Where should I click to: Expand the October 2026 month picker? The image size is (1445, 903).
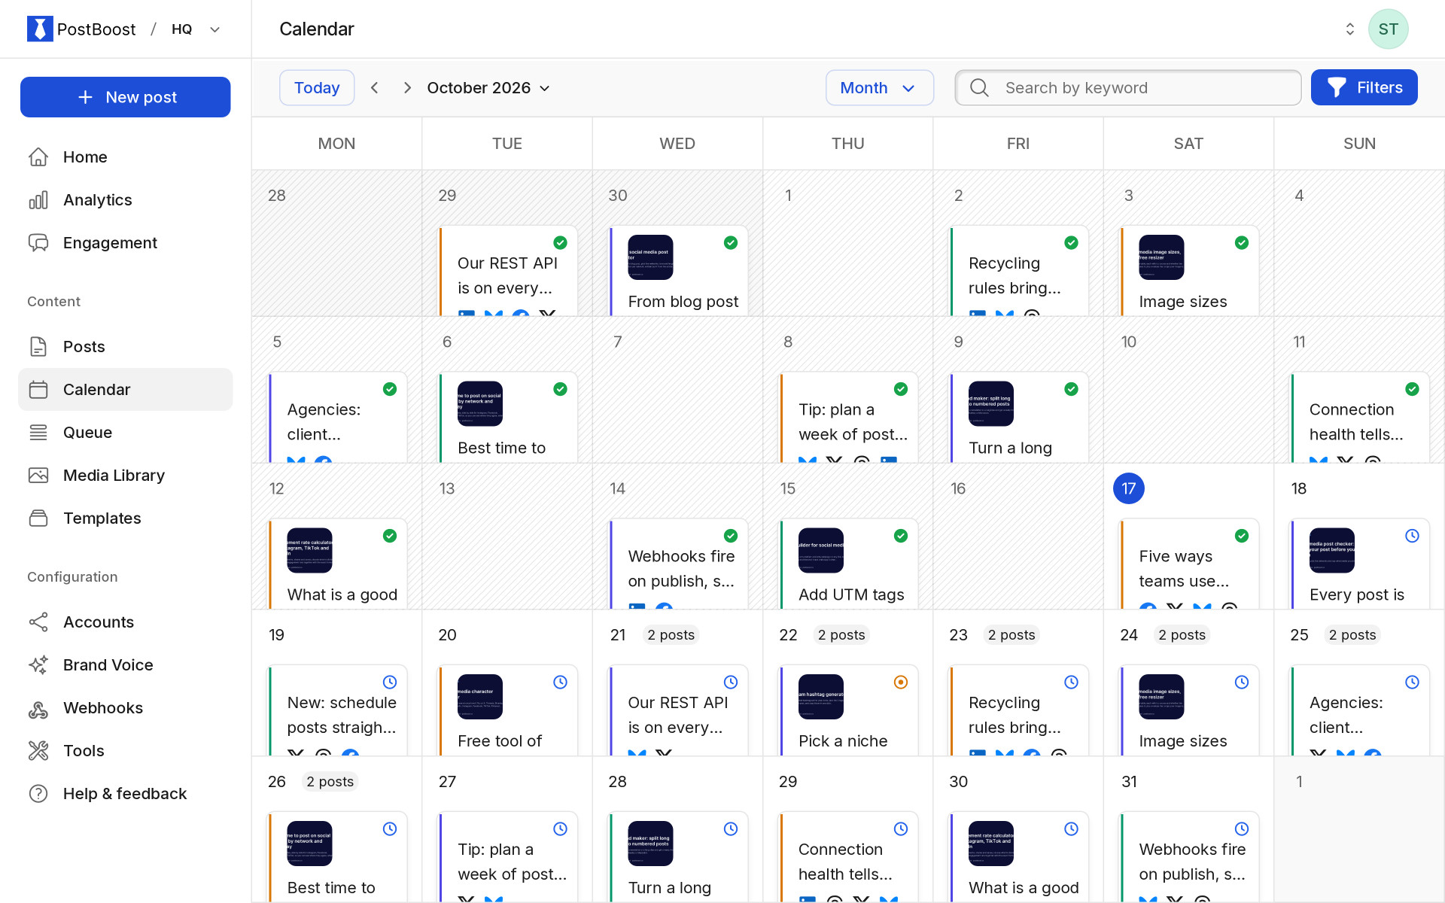pyautogui.click(x=488, y=88)
